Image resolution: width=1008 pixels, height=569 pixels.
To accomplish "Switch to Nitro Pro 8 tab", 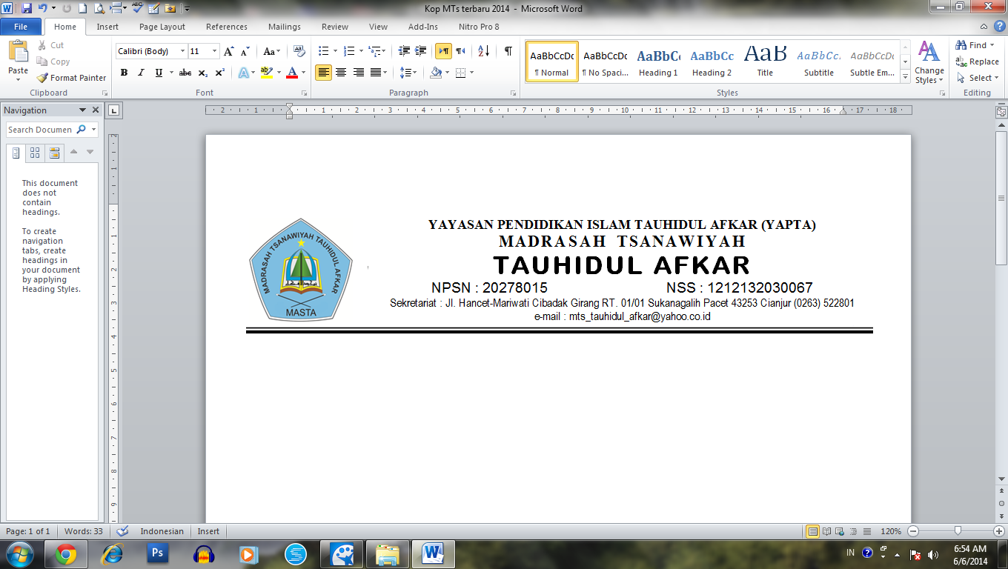I will coord(479,27).
